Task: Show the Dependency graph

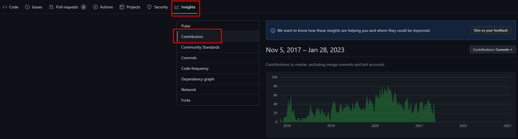Action: click(x=198, y=79)
